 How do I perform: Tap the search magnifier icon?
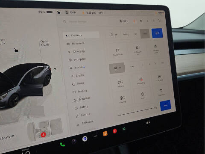[64, 21]
